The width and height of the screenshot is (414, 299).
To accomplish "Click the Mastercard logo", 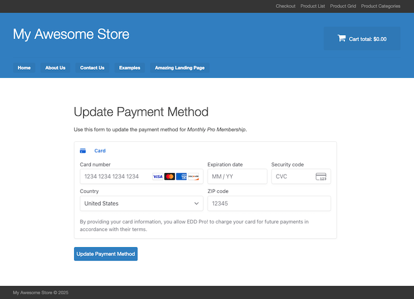I will [170, 176].
